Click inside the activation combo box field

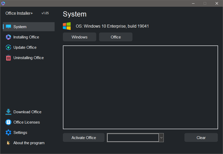click(x=133, y=138)
